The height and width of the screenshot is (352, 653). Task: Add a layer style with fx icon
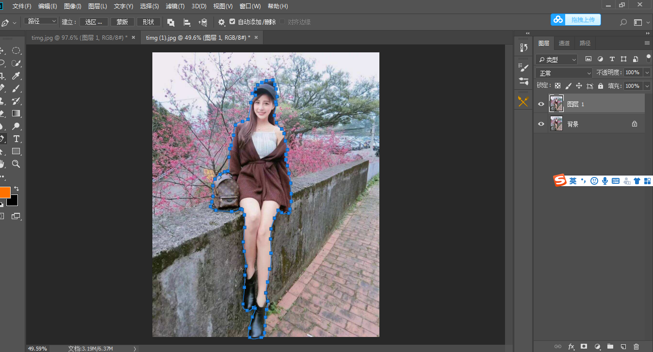point(571,346)
